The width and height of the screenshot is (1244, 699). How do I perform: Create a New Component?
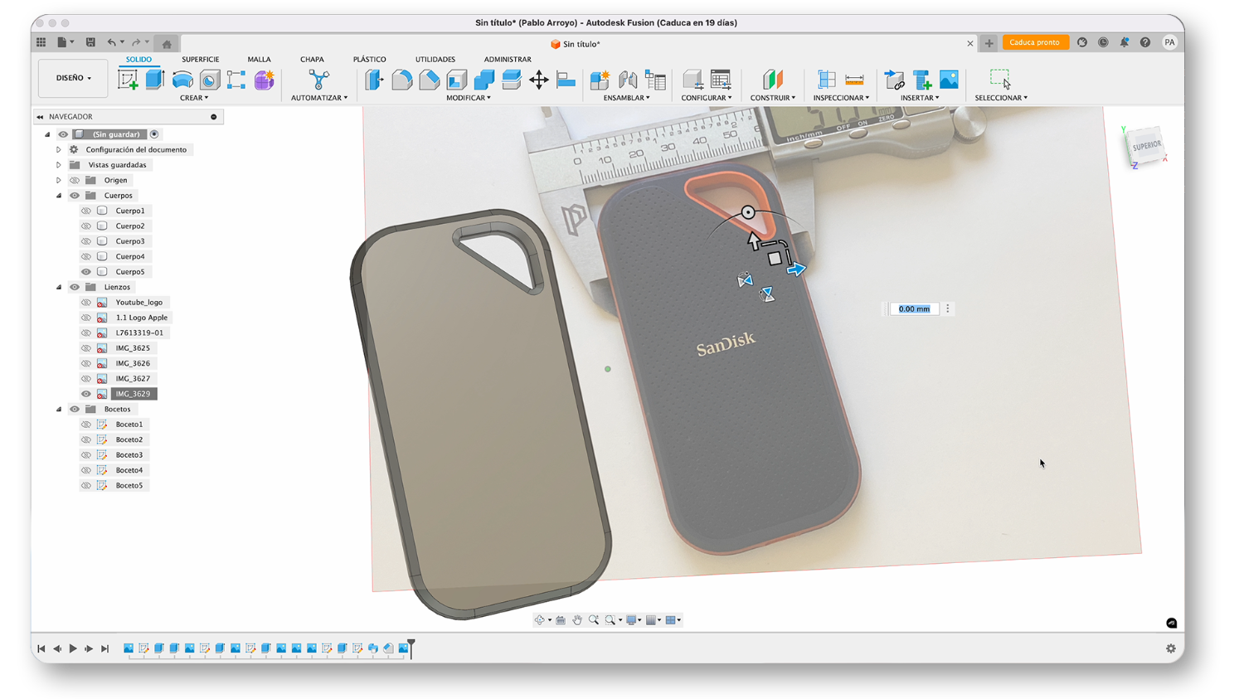(x=600, y=80)
